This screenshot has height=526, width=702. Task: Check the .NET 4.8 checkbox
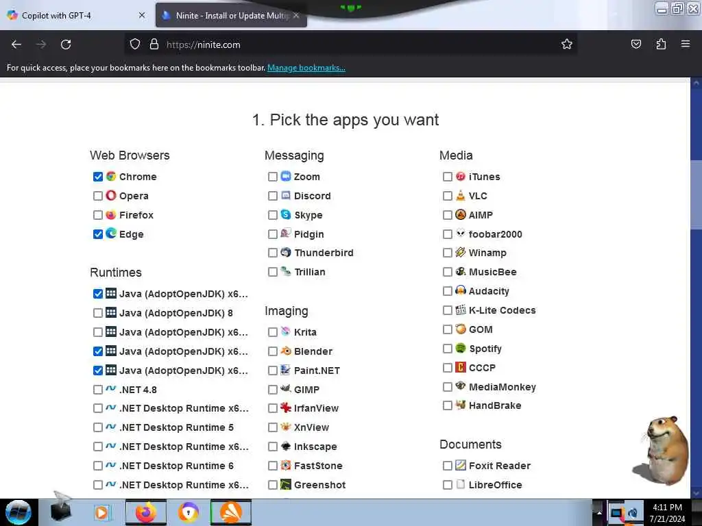[98, 390]
